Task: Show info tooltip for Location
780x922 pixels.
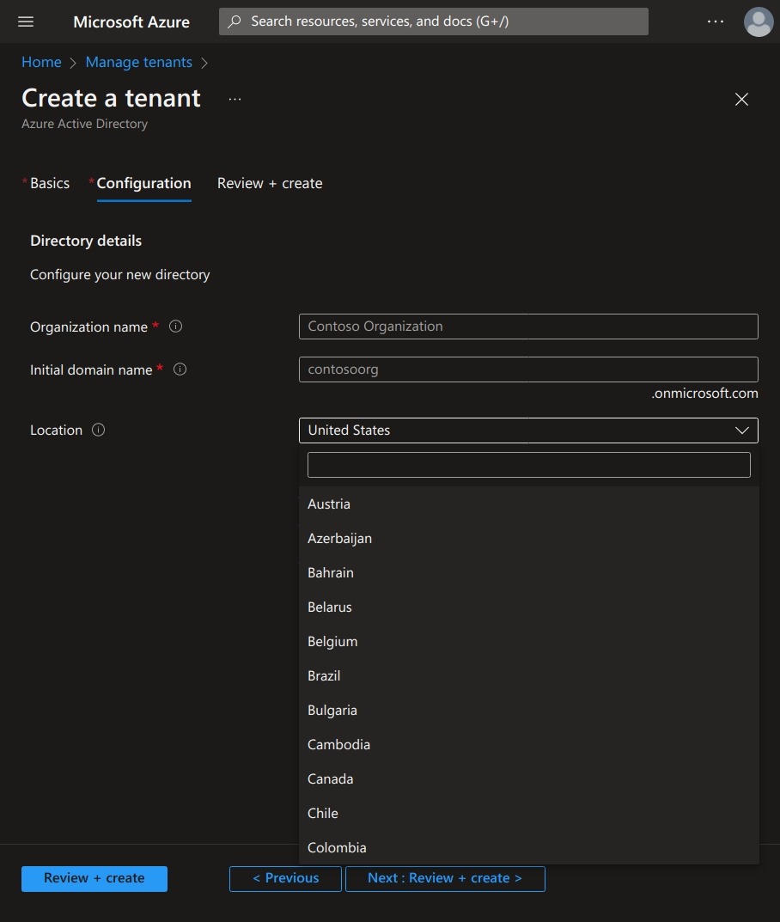Action: click(x=98, y=430)
